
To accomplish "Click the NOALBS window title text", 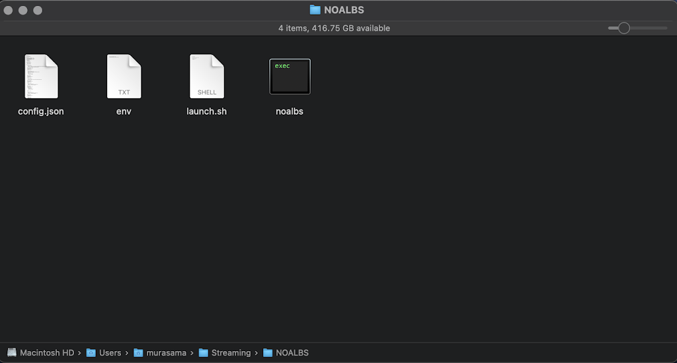I will click(344, 10).
